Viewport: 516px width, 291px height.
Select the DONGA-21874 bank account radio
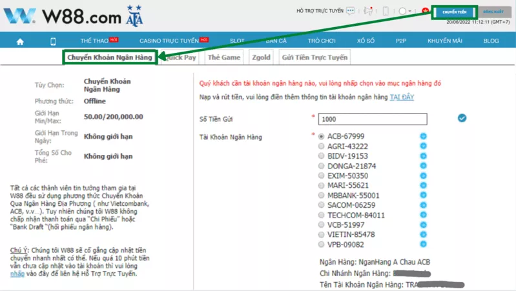tap(321, 166)
